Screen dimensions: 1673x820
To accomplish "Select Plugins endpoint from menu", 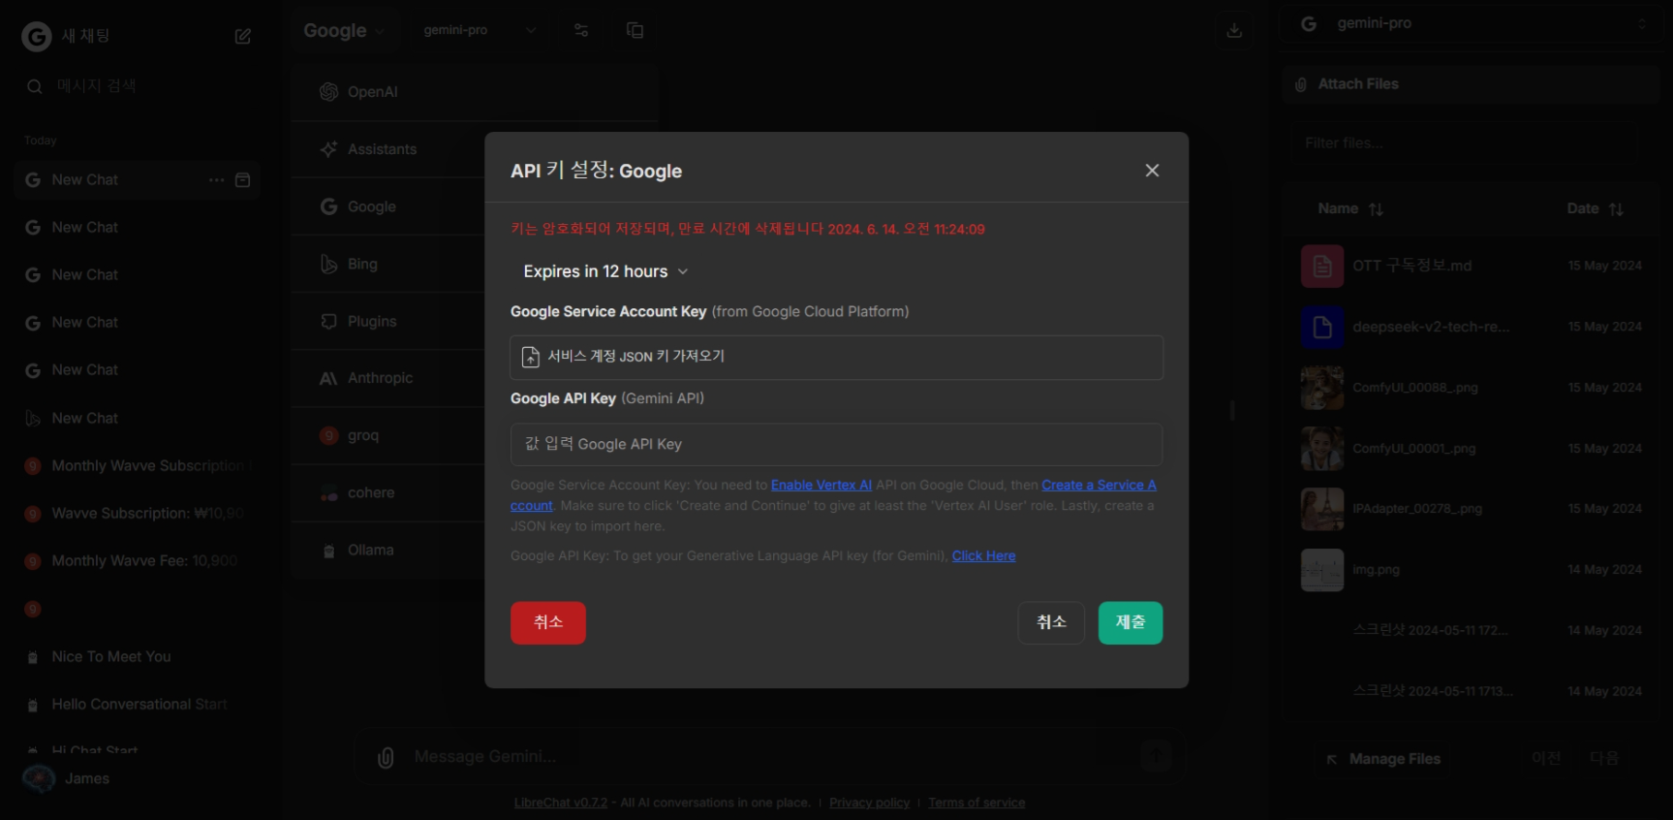I will point(387,321).
